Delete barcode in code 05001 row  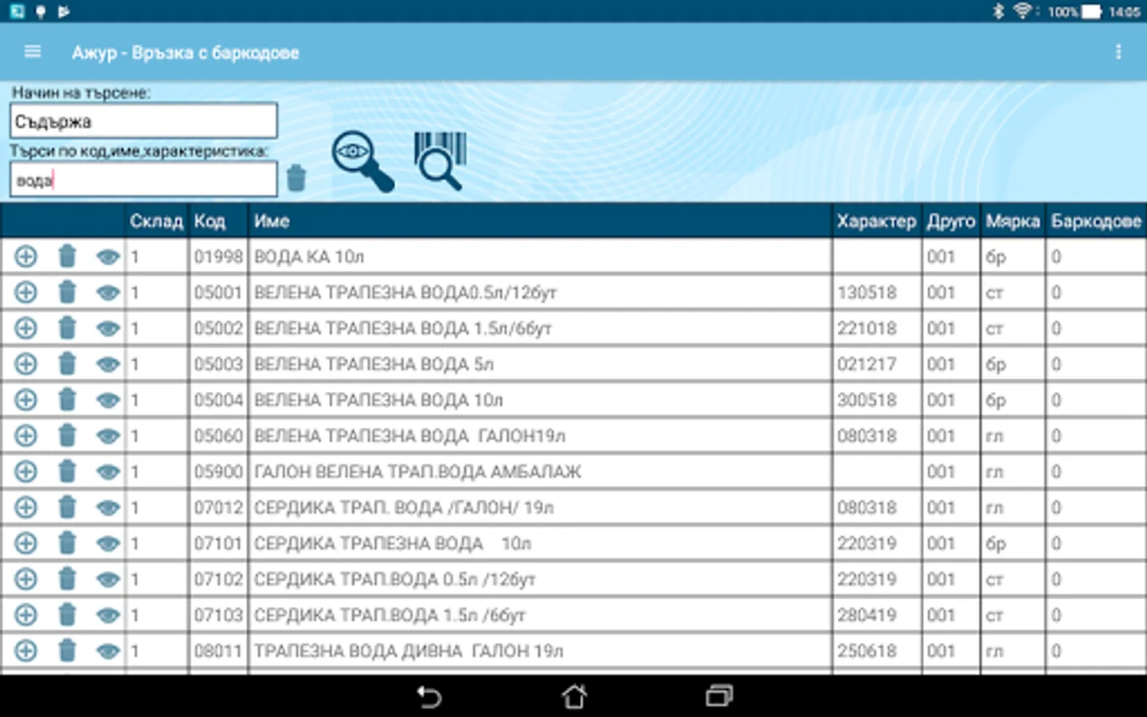coord(67,292)
